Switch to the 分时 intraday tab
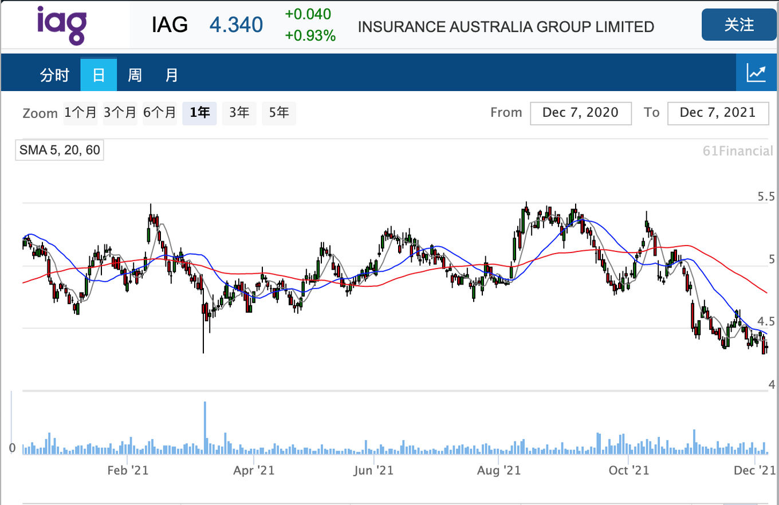 coord(54,75)
